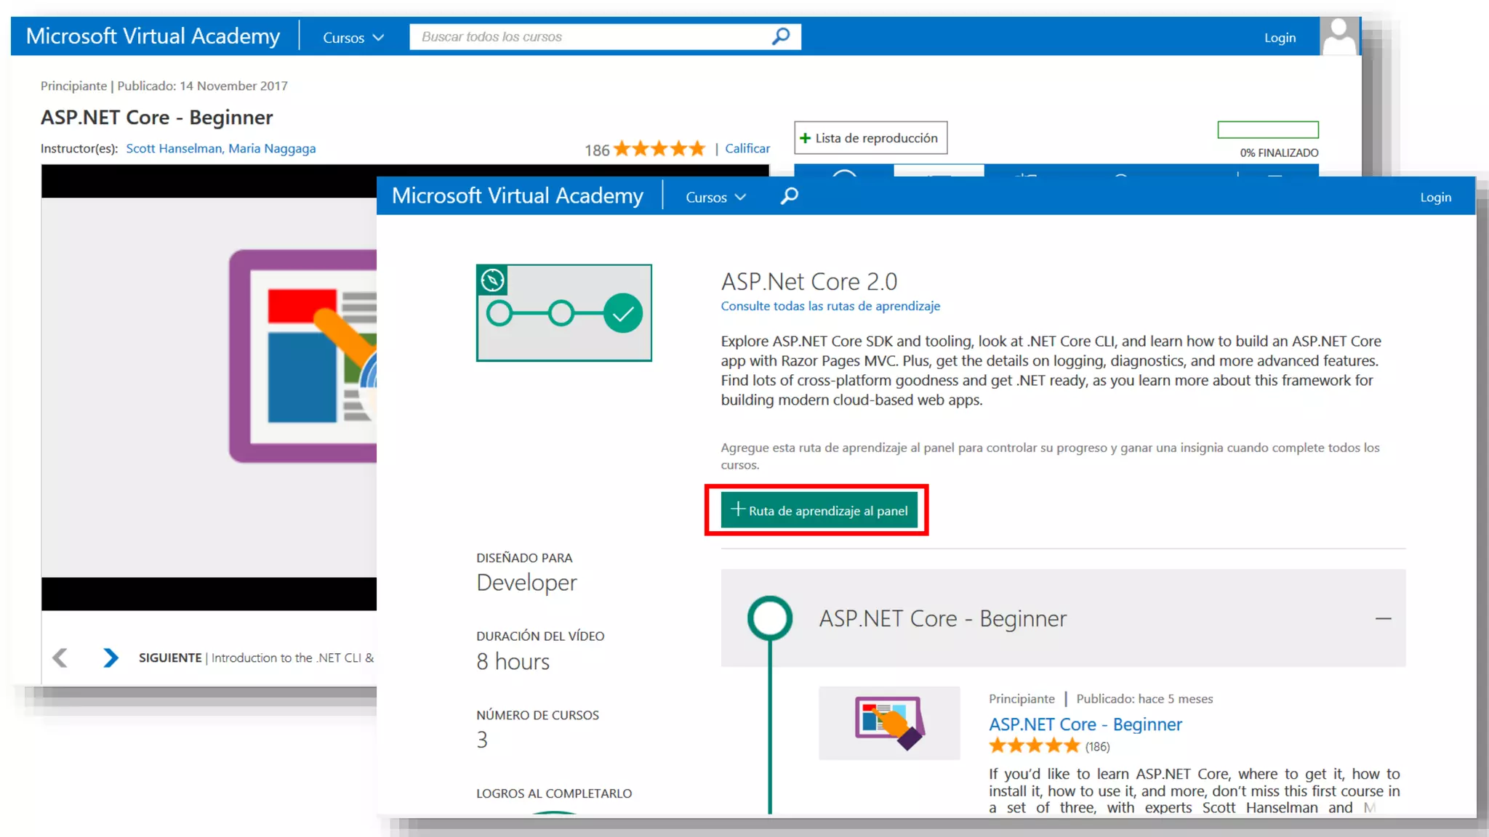This screenshot has height=837, width=1489.
Task: Click the user profile avatar icon
Action: click(1339, 36)
